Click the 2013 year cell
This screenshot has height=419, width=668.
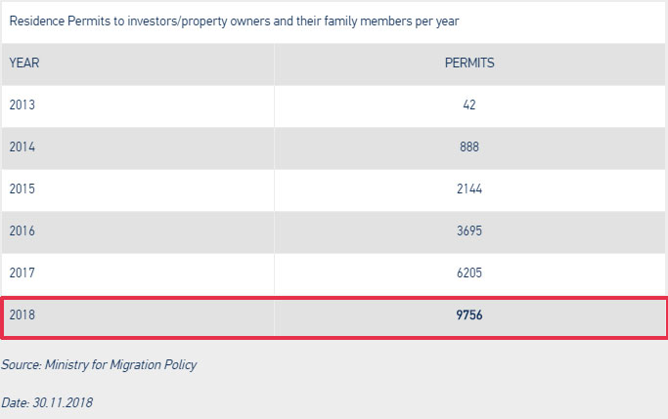coord(22,105)
